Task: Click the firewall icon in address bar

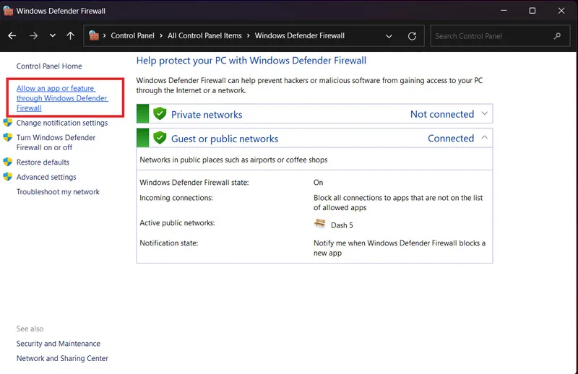Action: 94,36
